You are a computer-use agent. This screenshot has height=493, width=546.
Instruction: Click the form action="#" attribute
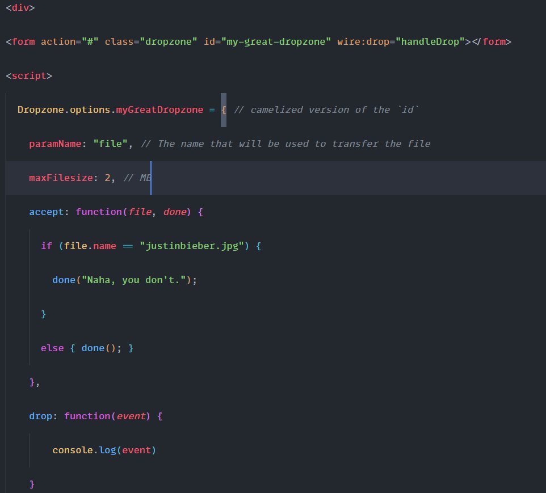pos(70,42)
